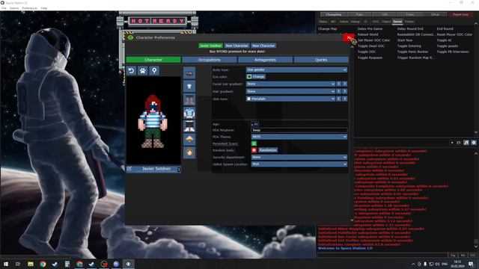Click Toggle OOC in Server panel
This screenshot has height=269, width=479.
coord(367,52)
